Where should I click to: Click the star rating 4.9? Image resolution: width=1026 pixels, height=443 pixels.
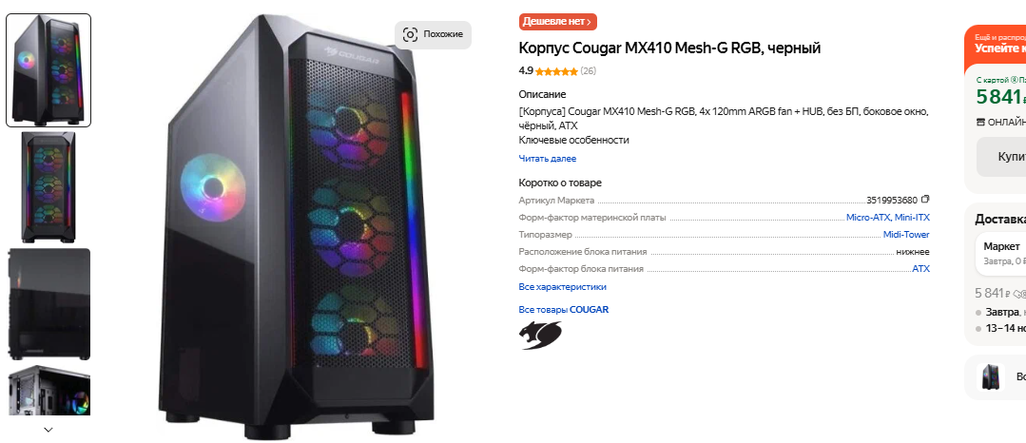point(549,70)
